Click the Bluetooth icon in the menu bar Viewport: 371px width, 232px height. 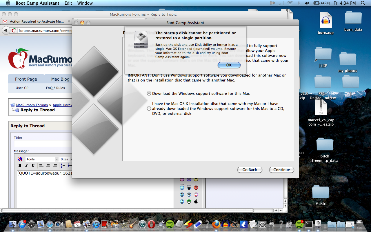(x=299, y=3)
